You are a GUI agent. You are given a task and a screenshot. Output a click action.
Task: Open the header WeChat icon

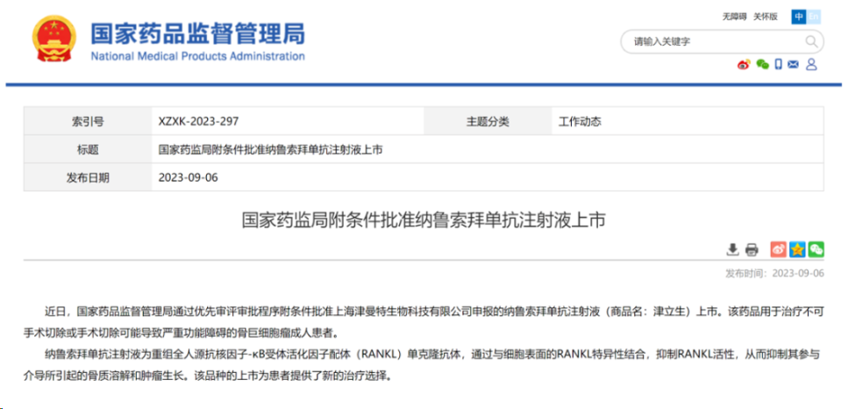point(762,65)
